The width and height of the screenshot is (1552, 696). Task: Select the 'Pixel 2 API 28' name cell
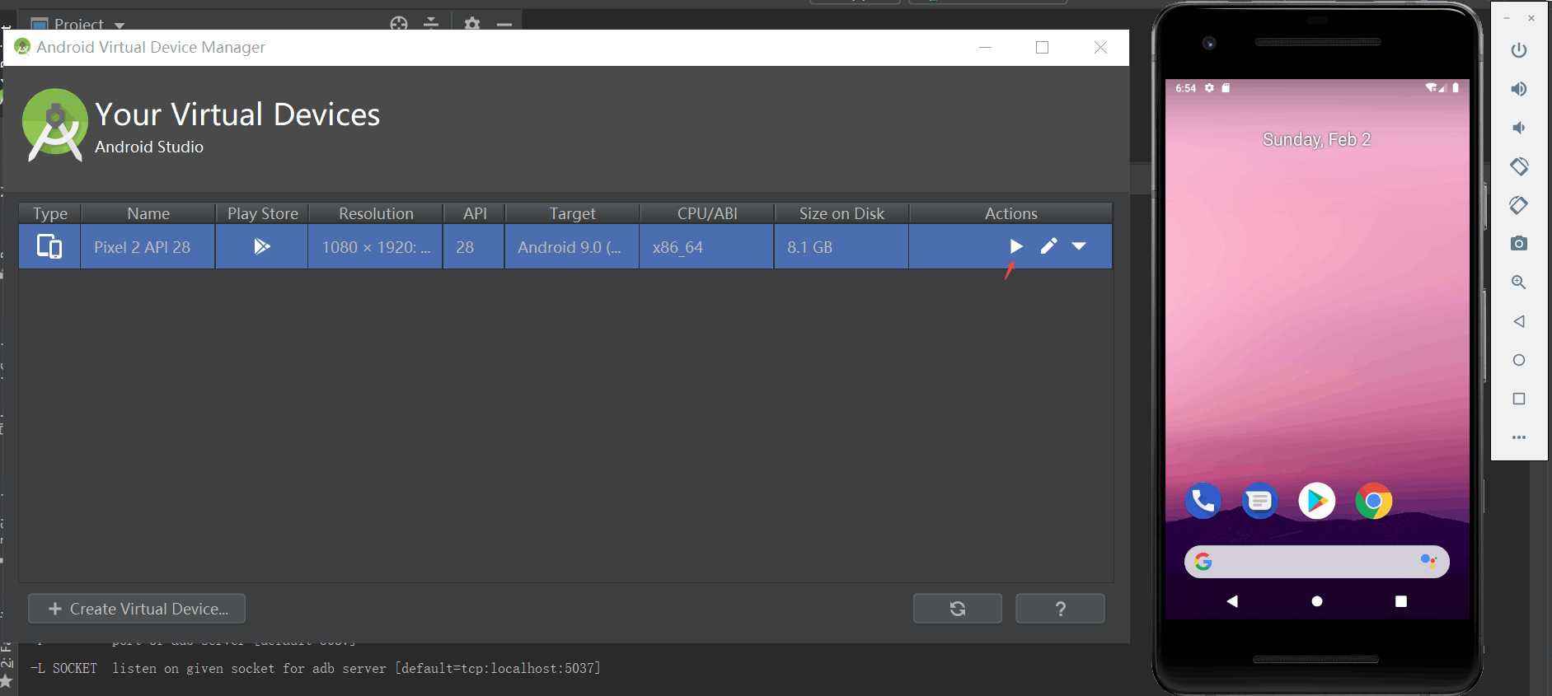(148, 247)
